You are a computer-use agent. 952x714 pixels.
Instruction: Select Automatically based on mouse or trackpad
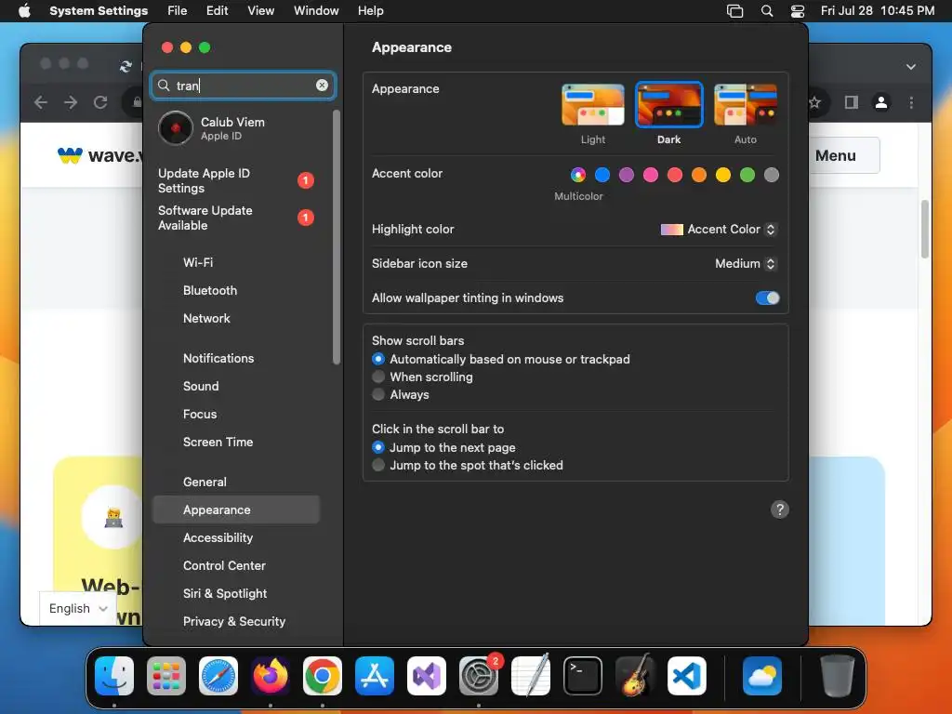tap(378, 359)
